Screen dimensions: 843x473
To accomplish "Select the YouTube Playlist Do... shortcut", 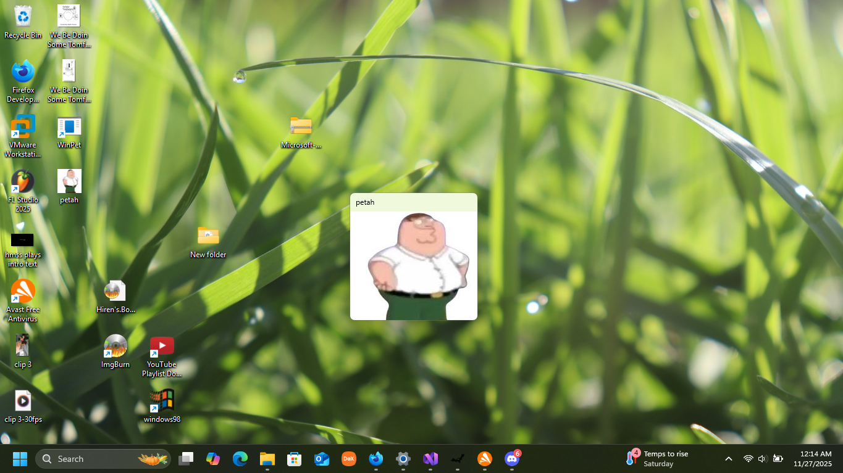I will [x=162, y=355].
